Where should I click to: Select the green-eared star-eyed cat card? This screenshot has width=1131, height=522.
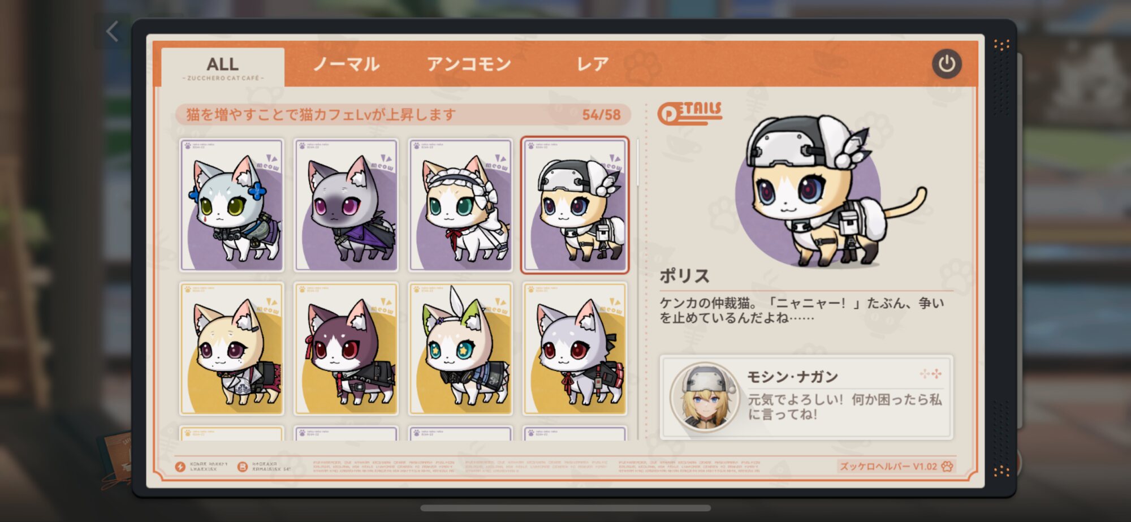pos(460,348)
